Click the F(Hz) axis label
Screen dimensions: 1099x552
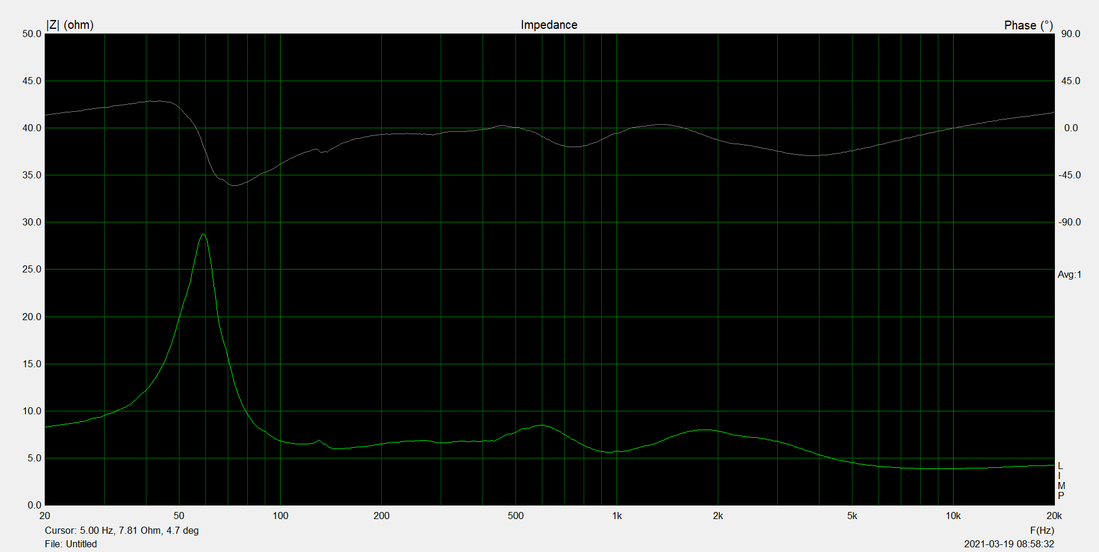point(1042,530)
